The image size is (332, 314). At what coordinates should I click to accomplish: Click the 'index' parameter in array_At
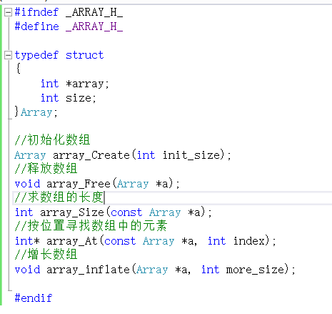pos(249,241)
